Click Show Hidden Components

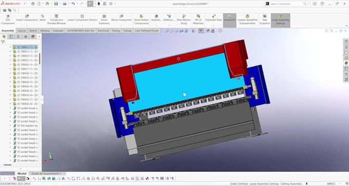[x=141, y=19]
